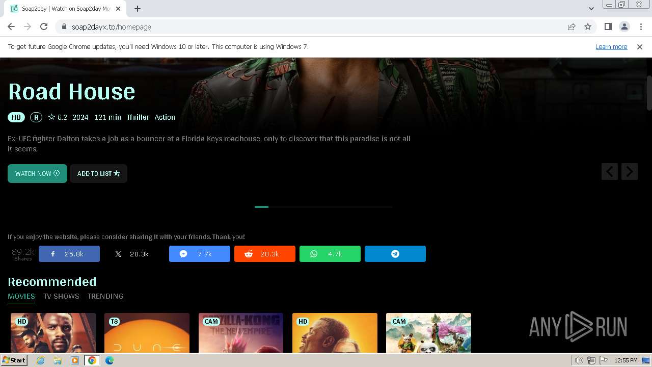Share on Reddit button 20.3k

(265, 254)
